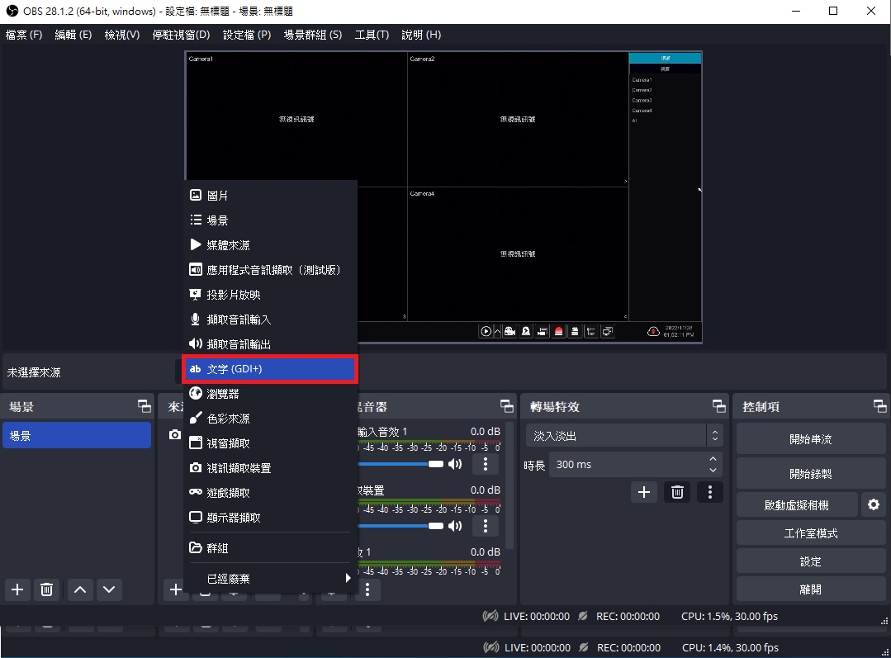Open the 停駐視窗(D) menu
The image size is (891, 658).
(182, 35)
